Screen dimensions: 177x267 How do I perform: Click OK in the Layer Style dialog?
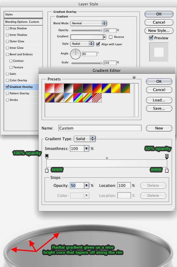click(159, 14)
